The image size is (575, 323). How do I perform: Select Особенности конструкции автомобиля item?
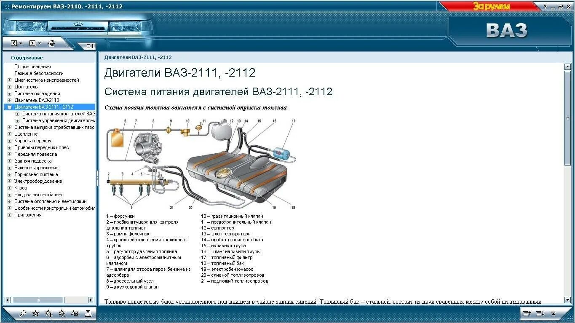pyautogui.click(x=55, y=208)
